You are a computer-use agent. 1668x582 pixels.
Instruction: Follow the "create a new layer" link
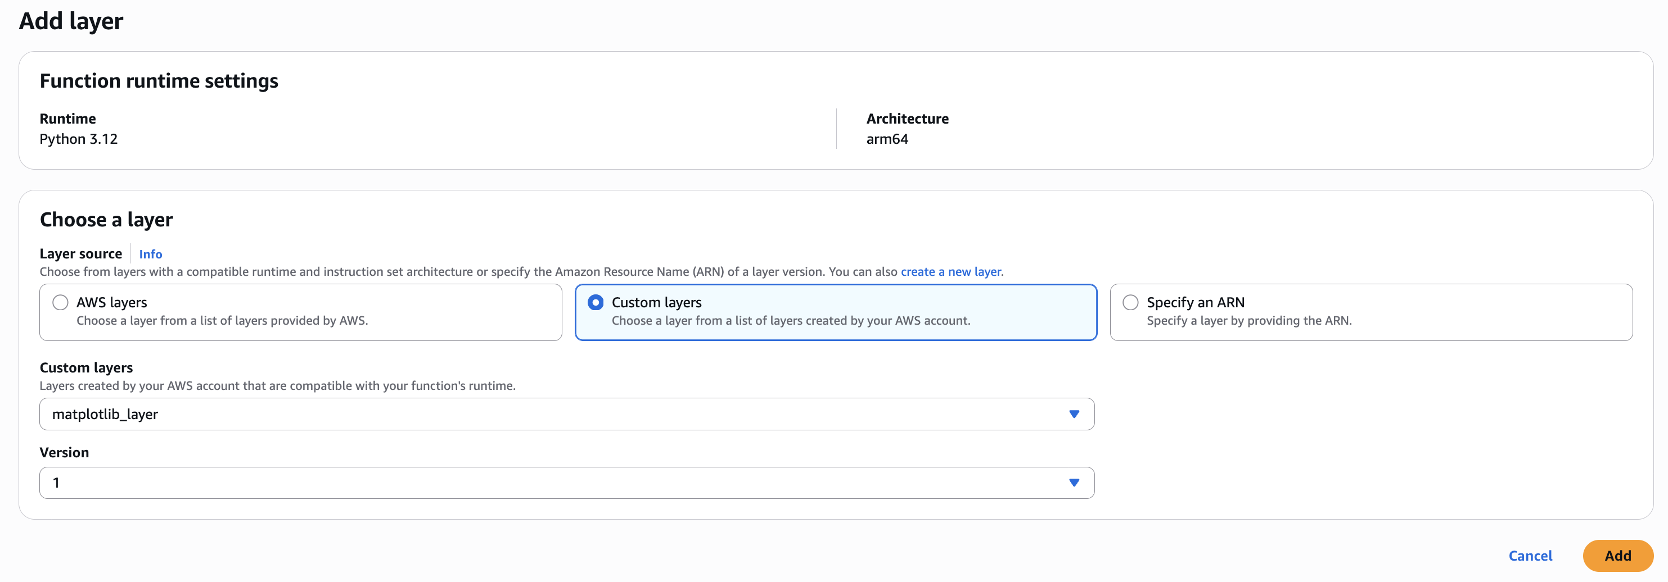tap(950, 271)
